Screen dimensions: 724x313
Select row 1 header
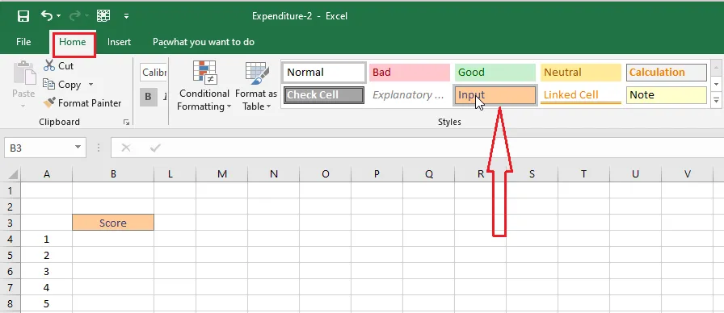coord(11,190)
